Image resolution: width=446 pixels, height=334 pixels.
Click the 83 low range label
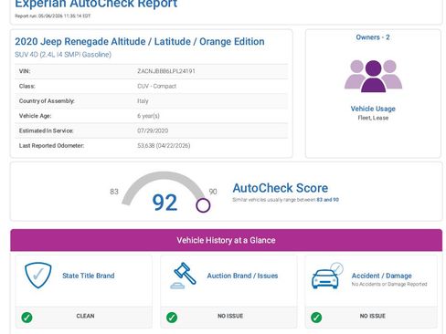pyautogui.click(x=114, y=192)
